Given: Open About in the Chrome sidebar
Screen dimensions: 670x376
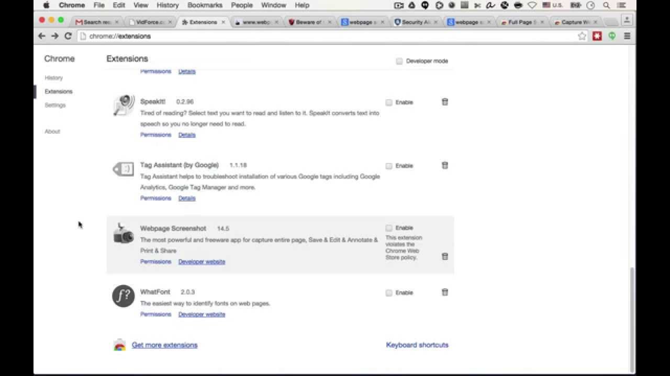Looking at the screenshot, I should click(x=52, y=132).
